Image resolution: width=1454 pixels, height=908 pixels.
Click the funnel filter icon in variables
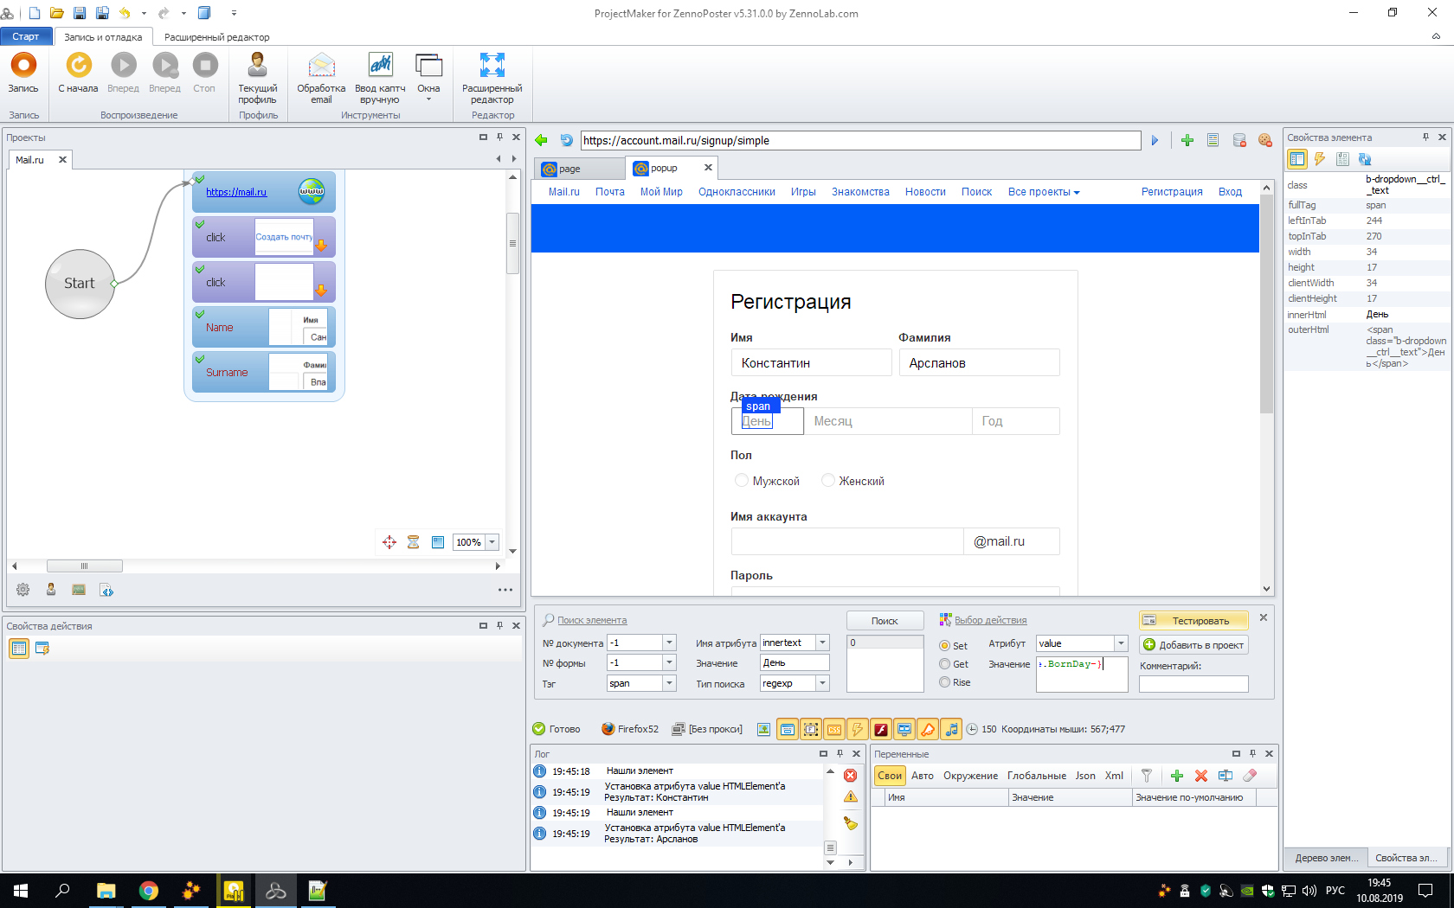click(1147, 776)
